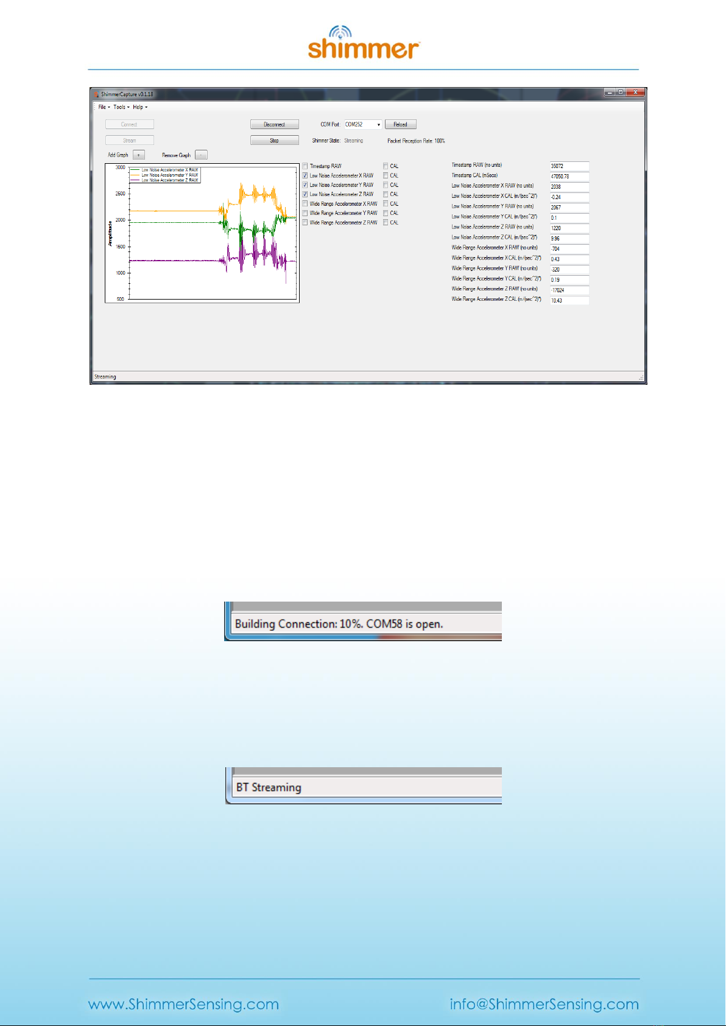The height and width of the screenshot is (1026, 726).
Task: Click the Timestamp RAW value field 35072
Action: point(569,166)
